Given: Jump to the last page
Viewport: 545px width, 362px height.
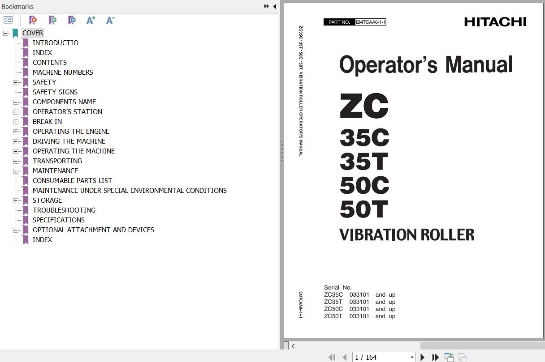Looking at the screenshot, I should pos(435,357).
